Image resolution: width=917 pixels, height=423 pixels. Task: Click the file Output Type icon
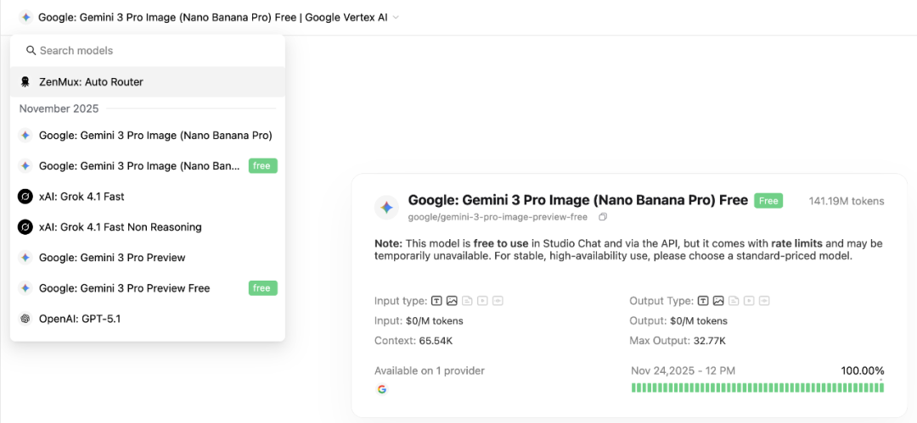[x=734, y=301]
